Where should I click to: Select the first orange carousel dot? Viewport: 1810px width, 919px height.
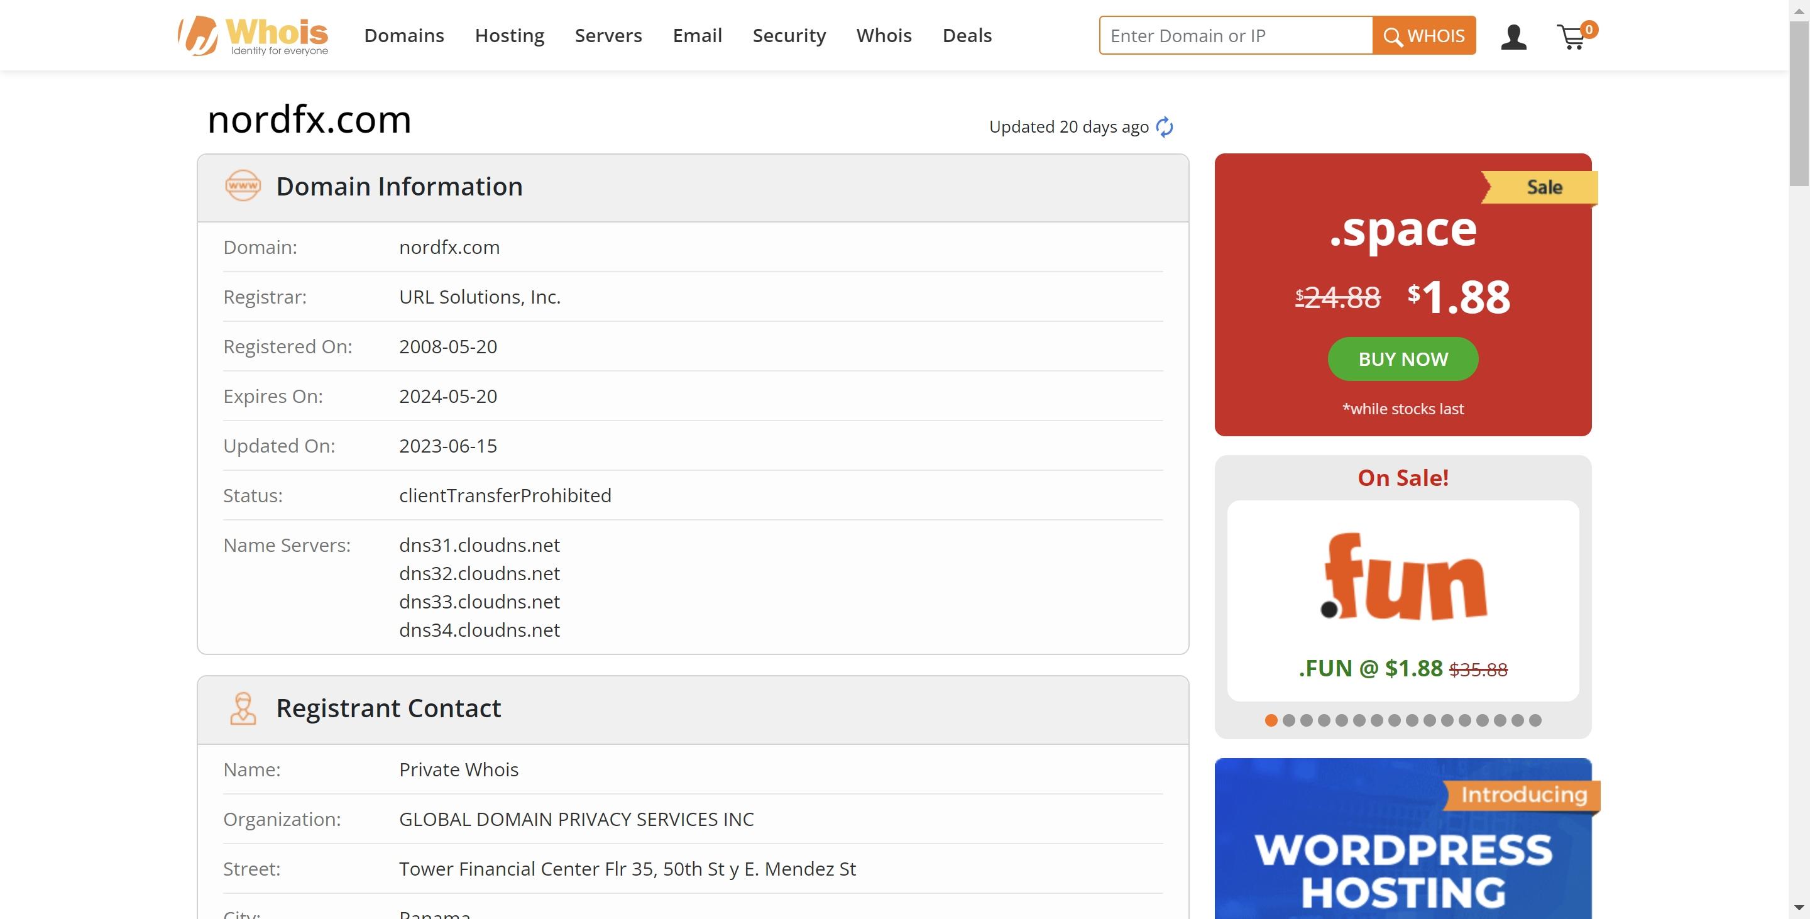1271,720
